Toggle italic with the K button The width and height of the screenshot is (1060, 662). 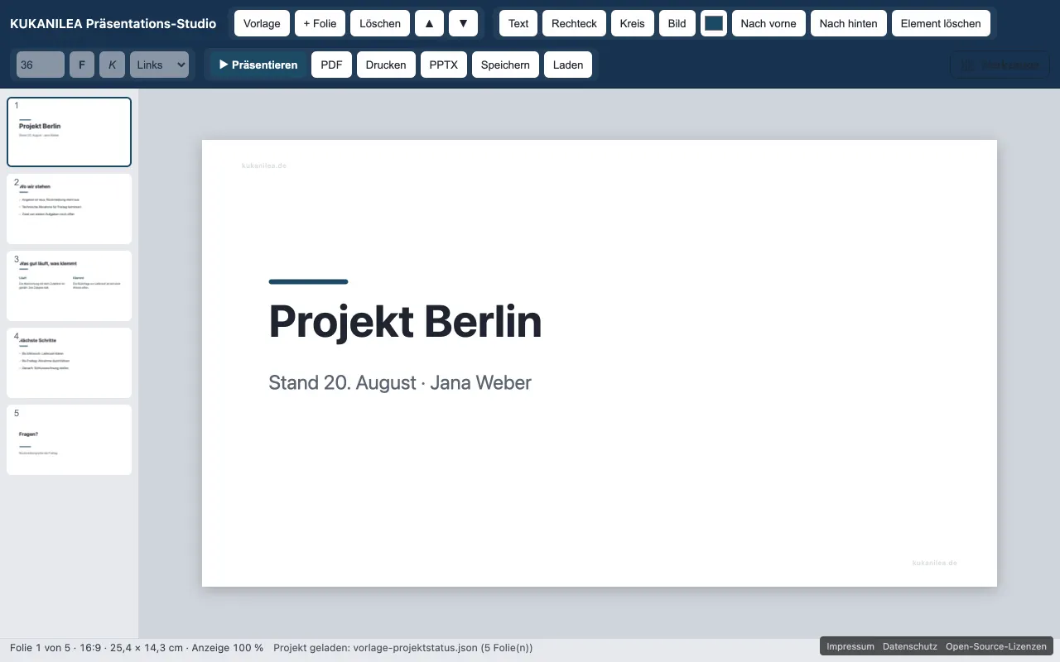(112, 65)
